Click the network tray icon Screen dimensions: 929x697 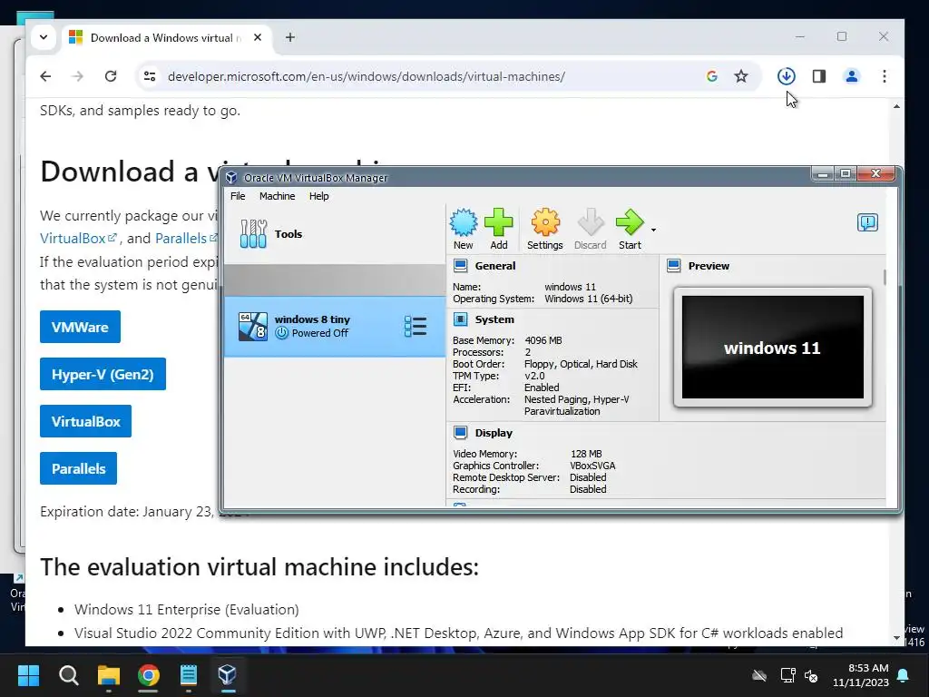point(787,675)
